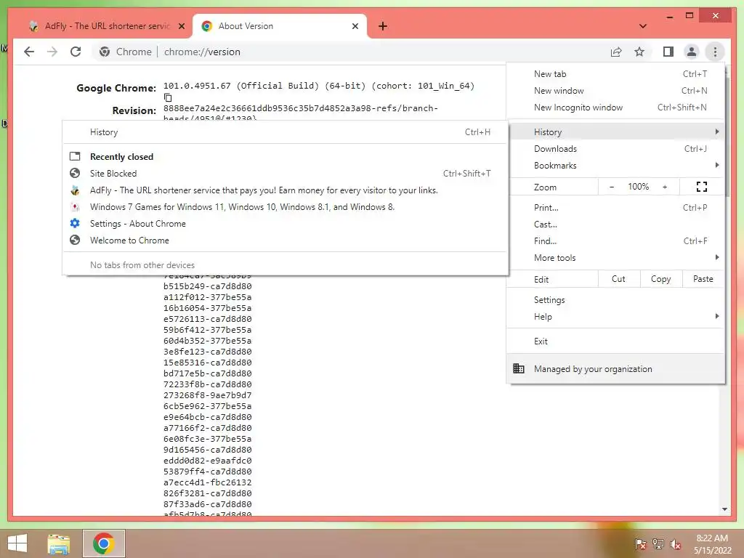Select Cast... in the menu
The height and width of the screenshot is (558, 744).
[x=615, y=224]
